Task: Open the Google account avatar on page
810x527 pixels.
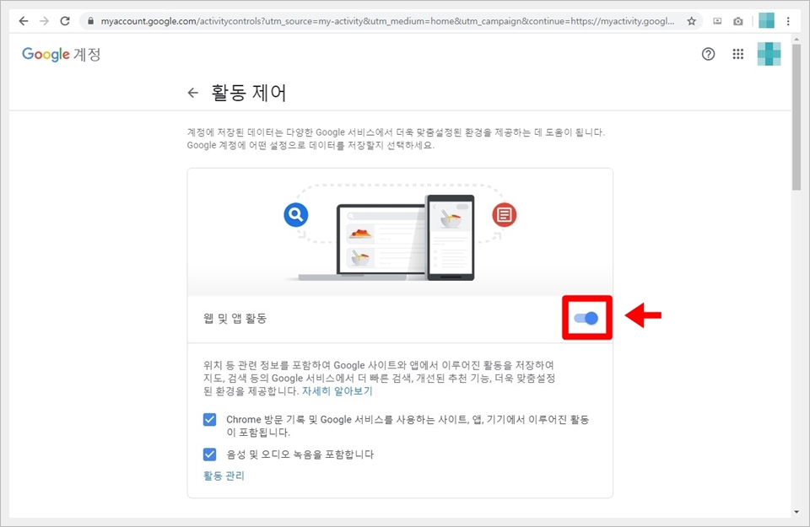Action: point(769,54)
